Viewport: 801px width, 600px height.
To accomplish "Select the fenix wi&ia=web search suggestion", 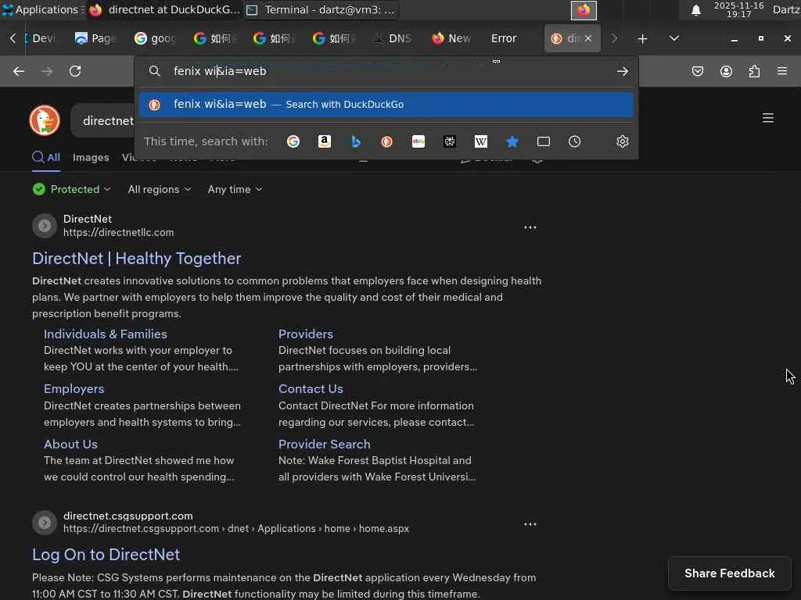I will point(386,104).
